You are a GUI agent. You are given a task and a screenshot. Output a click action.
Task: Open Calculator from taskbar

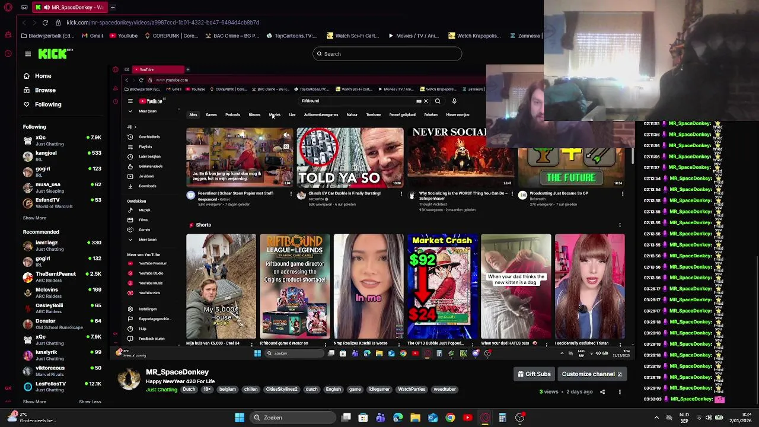[x=502, y=418]
